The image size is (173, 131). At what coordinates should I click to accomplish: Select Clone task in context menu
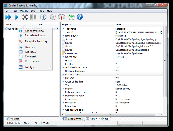coord(35,56)
